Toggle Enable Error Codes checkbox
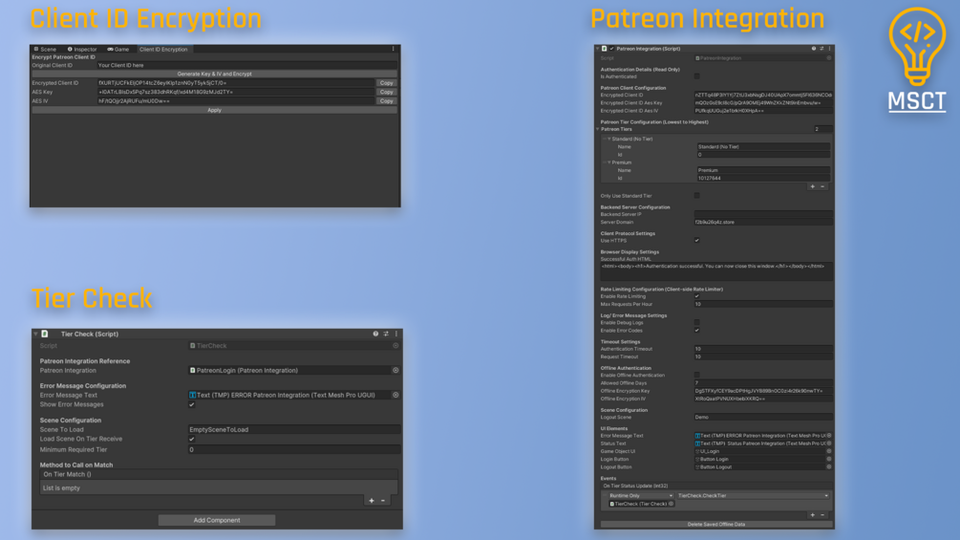This screenshot has height=540, width=960. point(696,331)
